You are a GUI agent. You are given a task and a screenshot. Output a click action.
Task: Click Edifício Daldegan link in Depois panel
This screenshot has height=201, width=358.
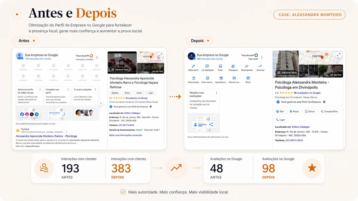301,127
